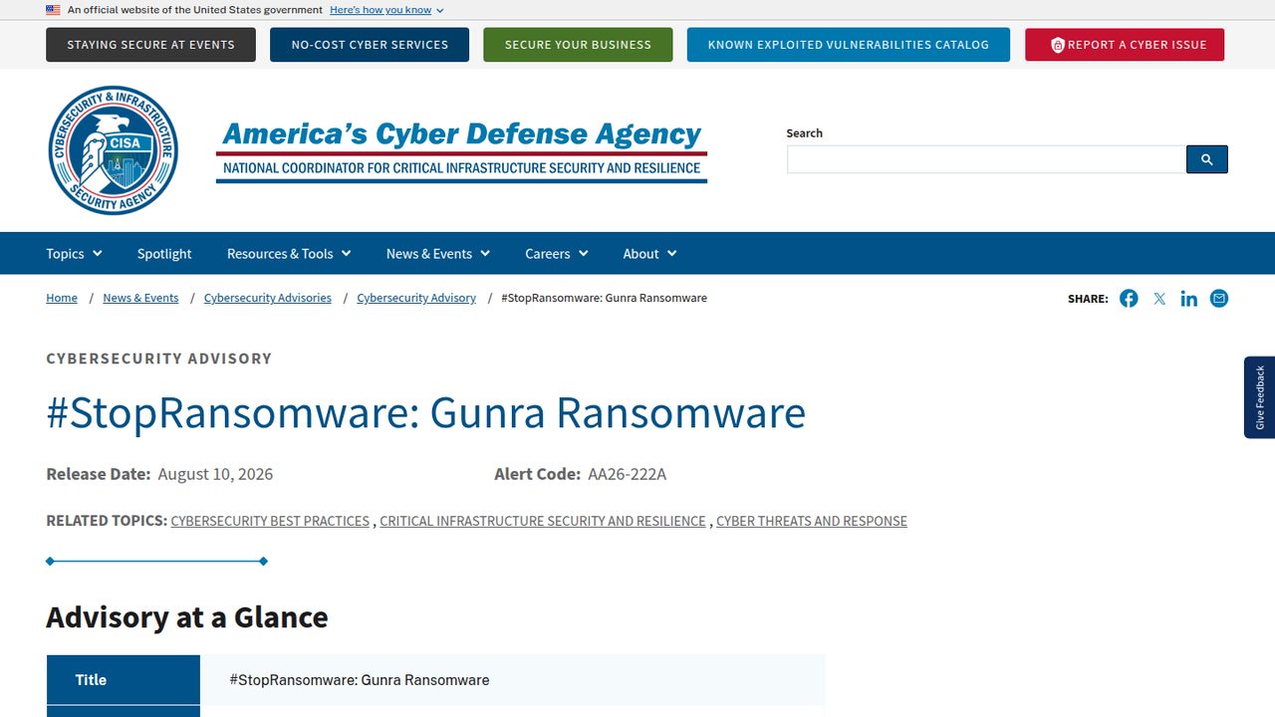Share advisory on X

tap(1159, 299)
